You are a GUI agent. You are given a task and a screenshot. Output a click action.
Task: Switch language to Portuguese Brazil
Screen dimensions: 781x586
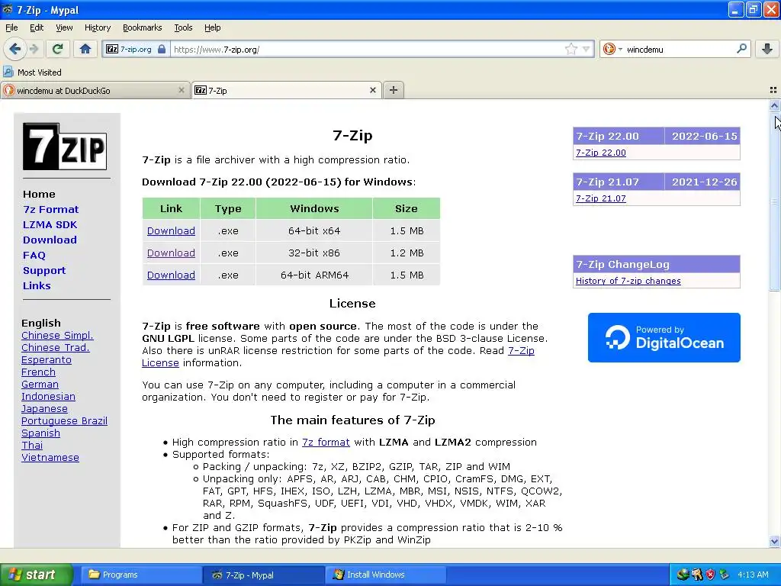(64, 420)
